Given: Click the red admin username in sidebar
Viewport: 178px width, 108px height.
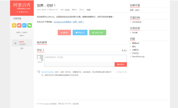Looking at the screenshot, I should pyautogui.click(x=22, y=42).
